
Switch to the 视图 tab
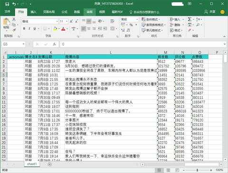(102, 12)
